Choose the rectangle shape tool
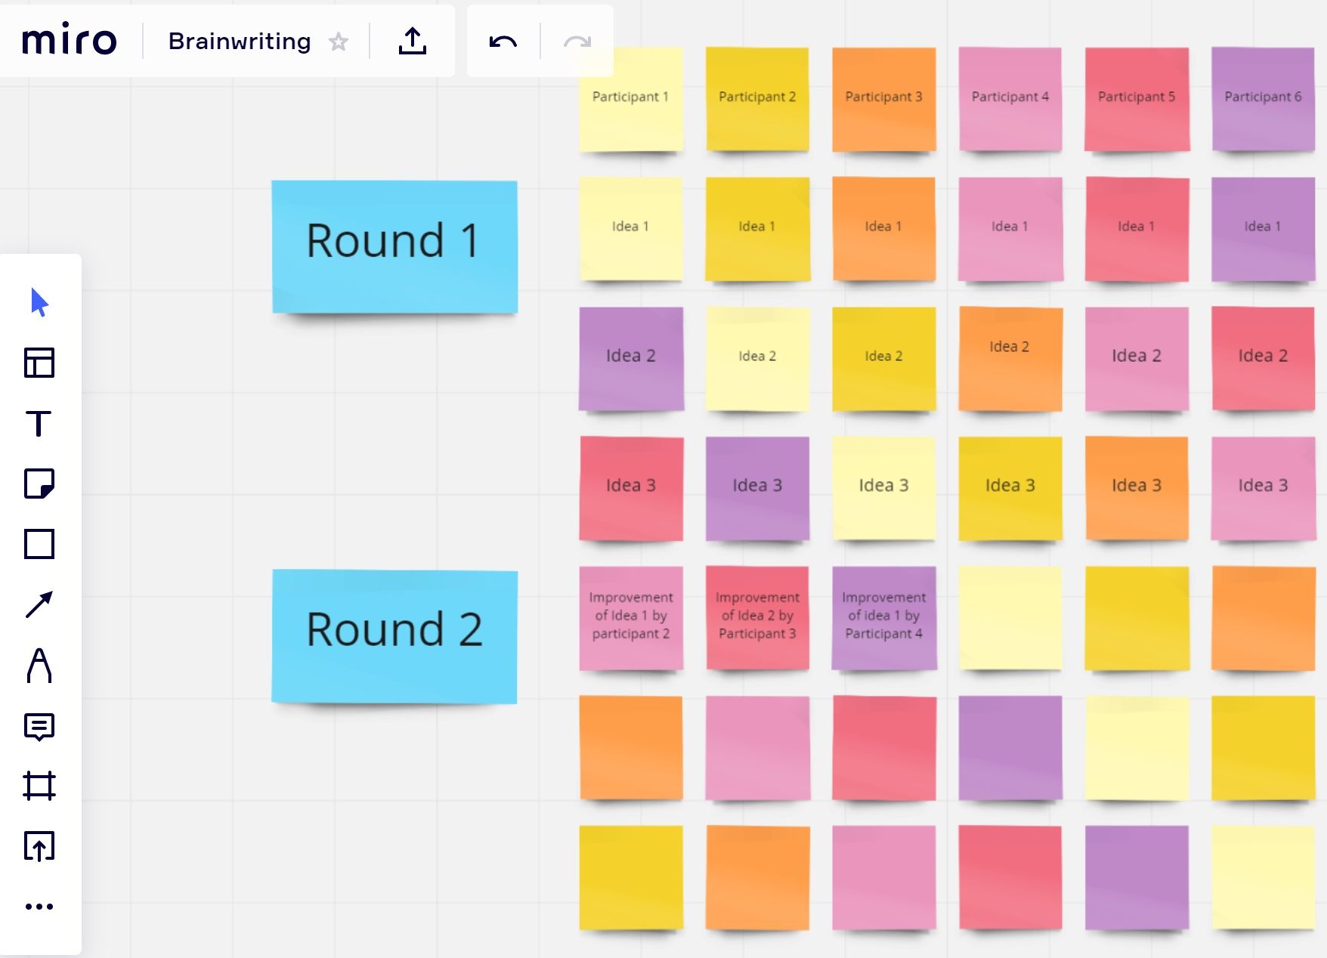The height and width of the screenshot is (958, 1327). point(39,544)
